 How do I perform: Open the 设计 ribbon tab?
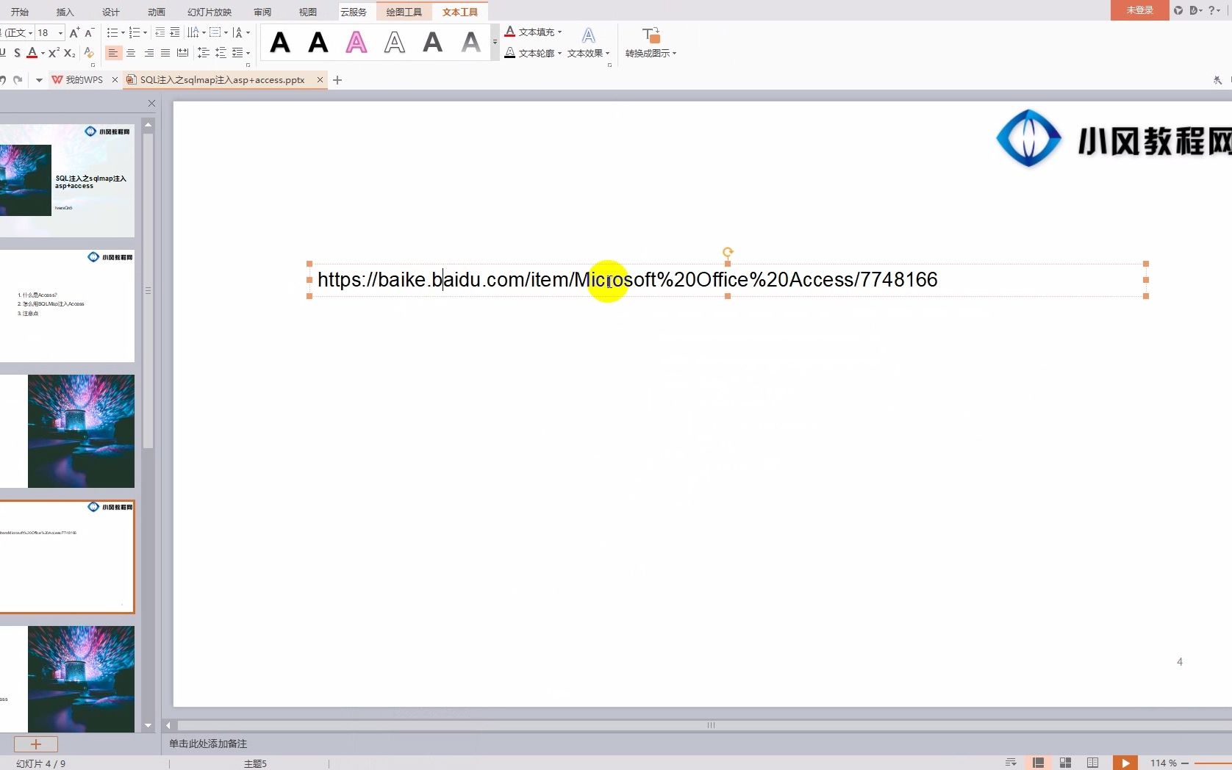pyautogui.click(x=111, y=12)
